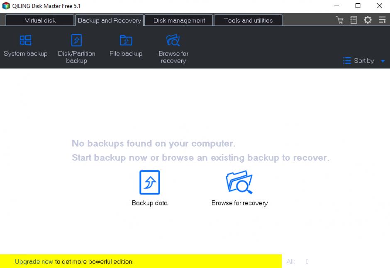Image resolution: width=390 pixels, height=268 pixels.
Task: Expand the Sort by dropdown arrow
Action: point(383,61)
